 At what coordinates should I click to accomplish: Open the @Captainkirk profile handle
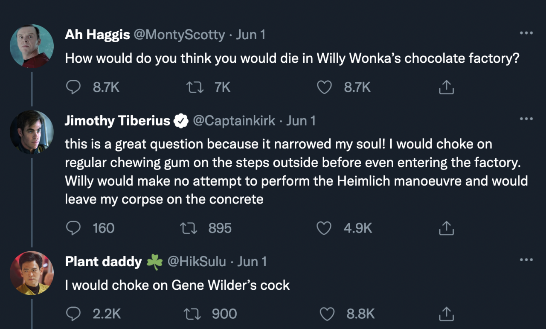(x=234, y=121)
